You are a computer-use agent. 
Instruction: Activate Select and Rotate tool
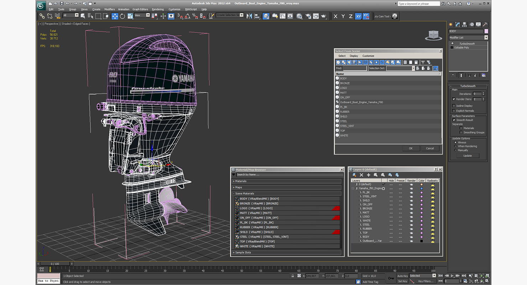122,16
